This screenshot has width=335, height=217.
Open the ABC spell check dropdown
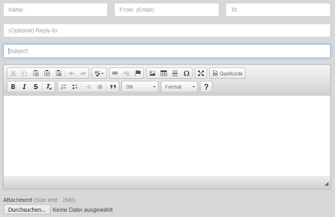99,73
